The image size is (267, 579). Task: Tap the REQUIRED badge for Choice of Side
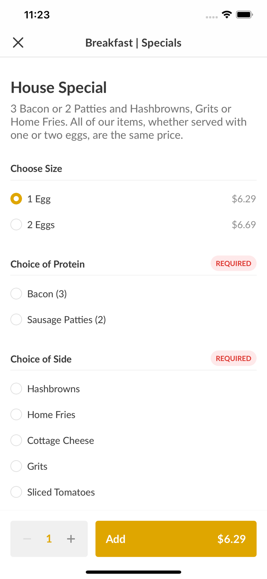233,358
